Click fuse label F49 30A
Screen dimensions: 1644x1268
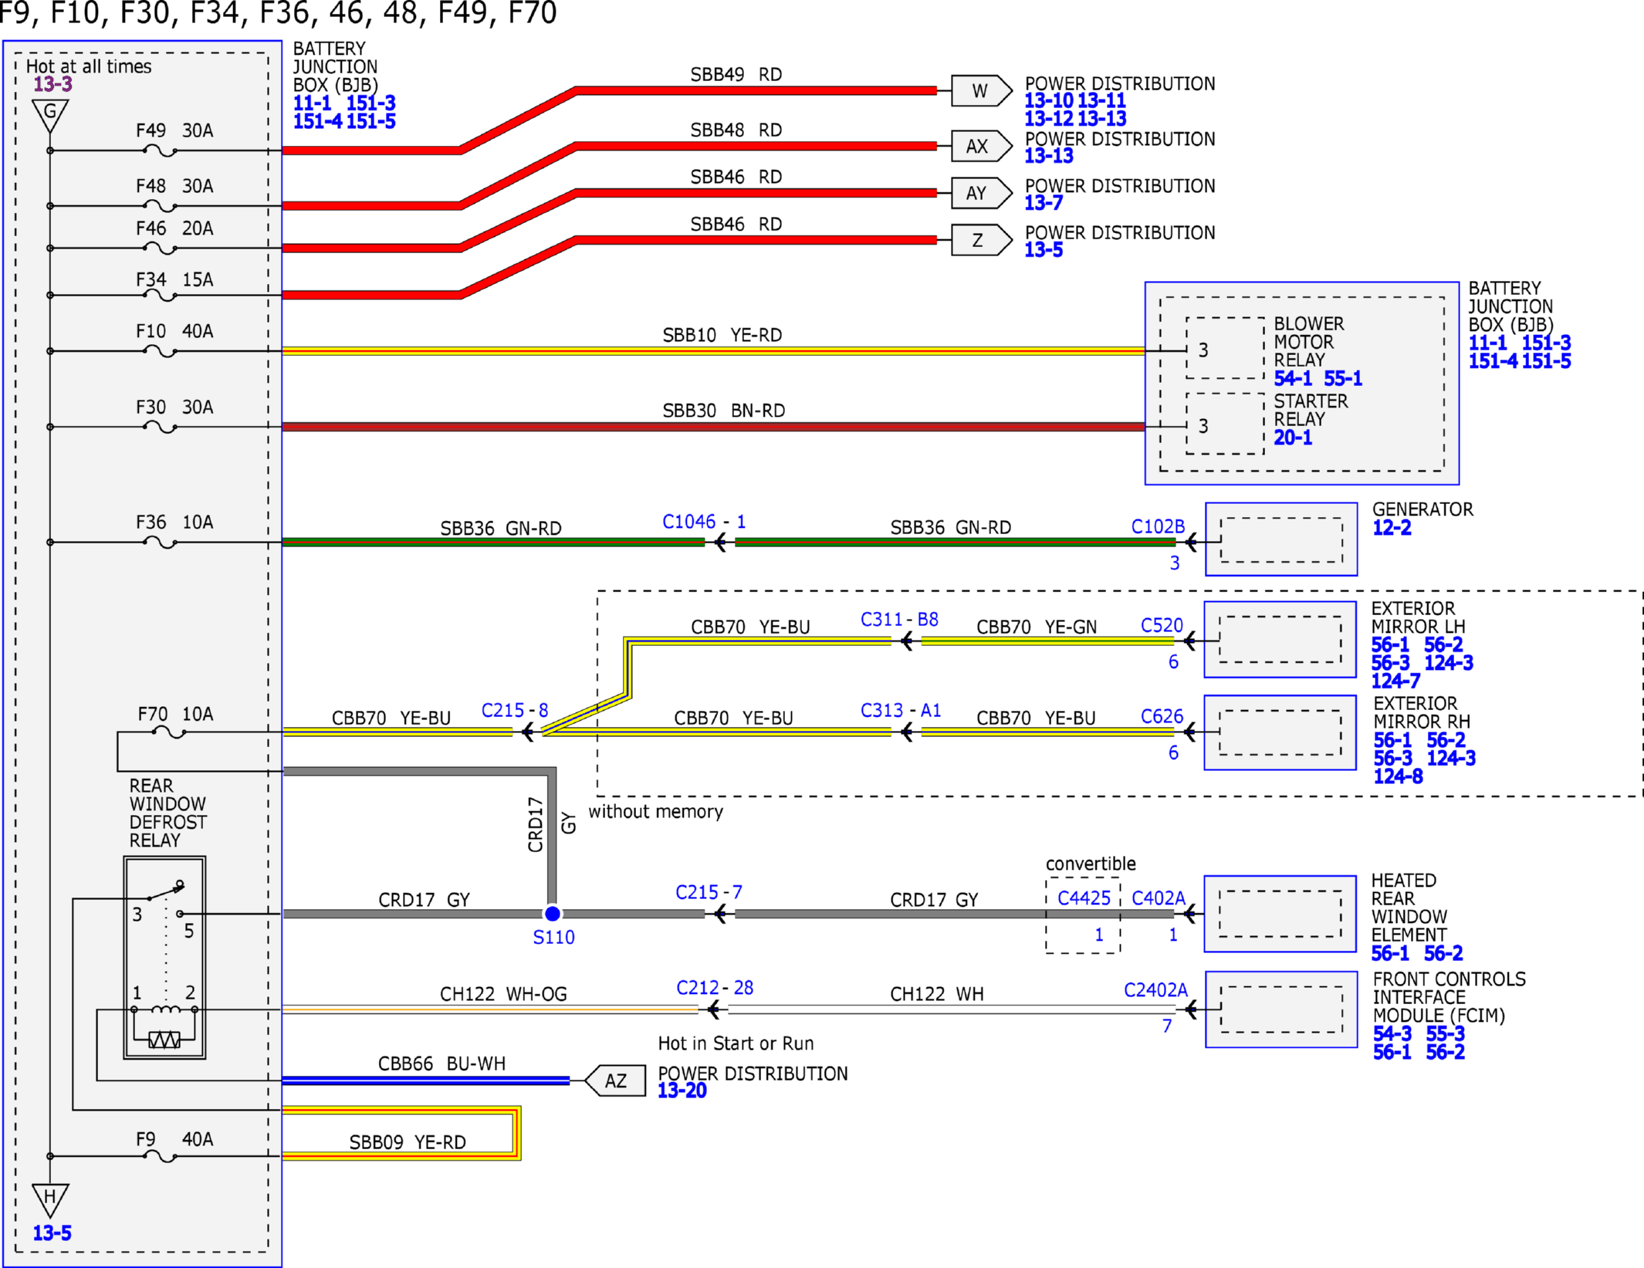tap(174, 130)
